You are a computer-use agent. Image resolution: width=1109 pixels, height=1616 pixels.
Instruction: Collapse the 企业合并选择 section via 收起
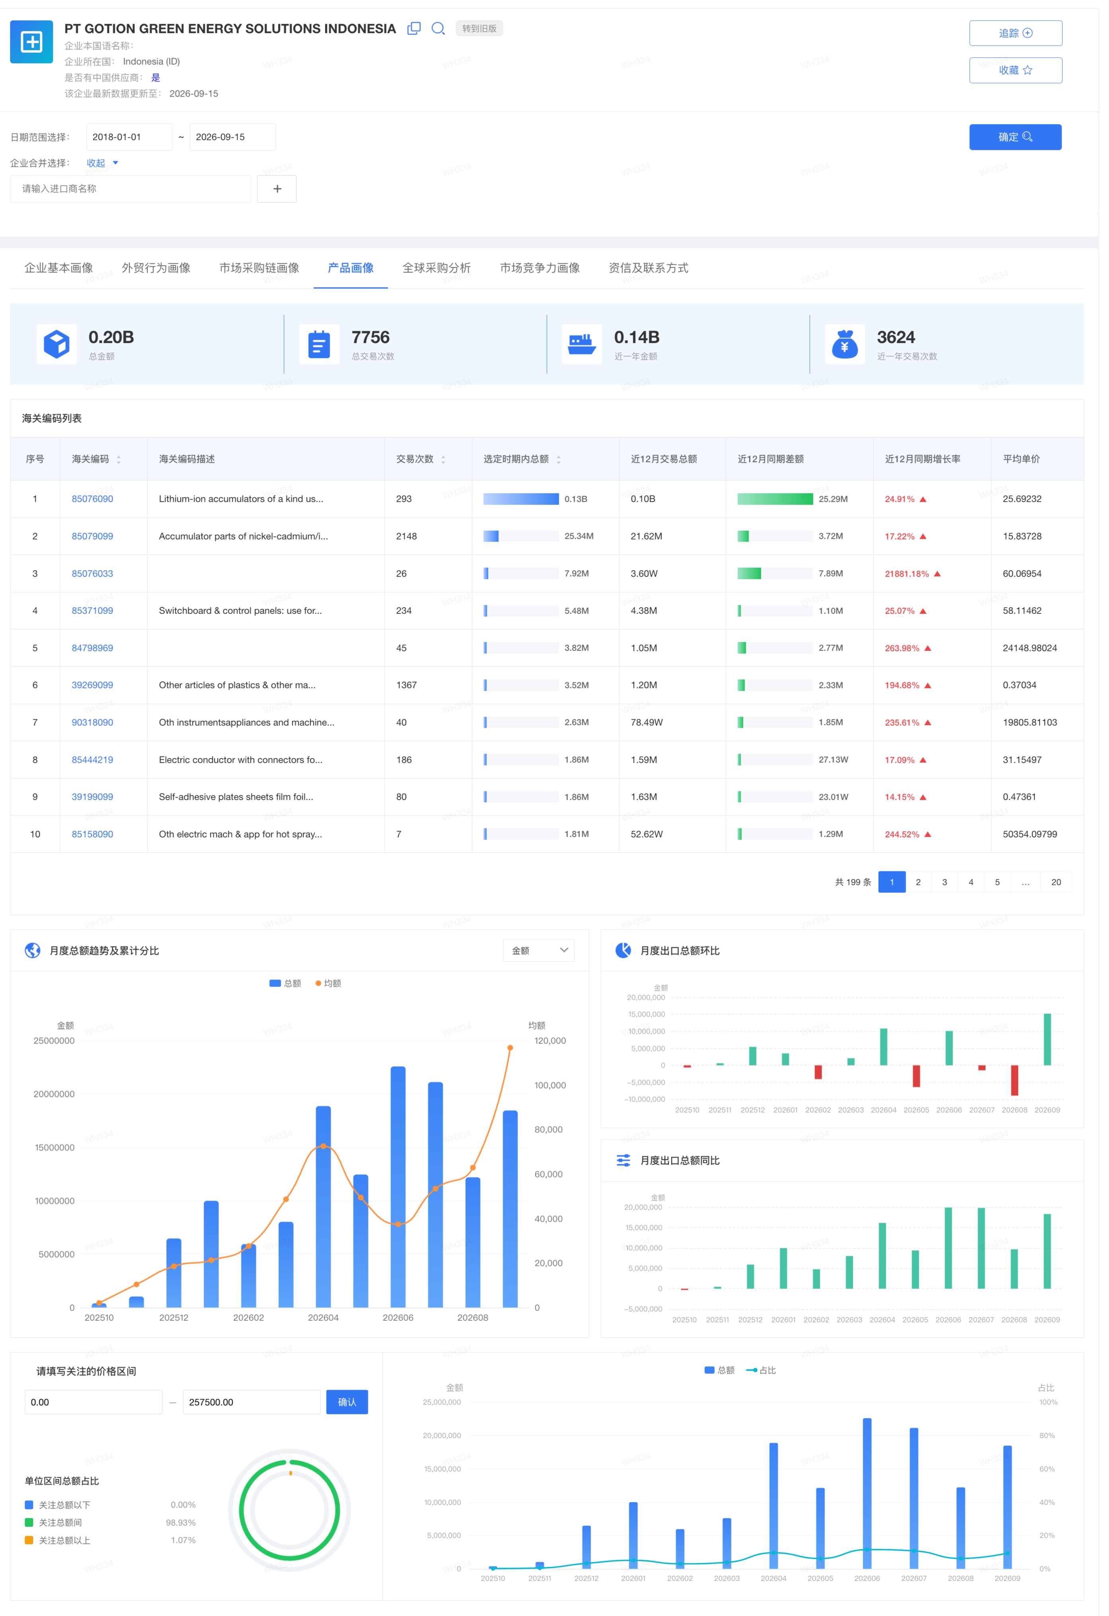coord(102,164)
